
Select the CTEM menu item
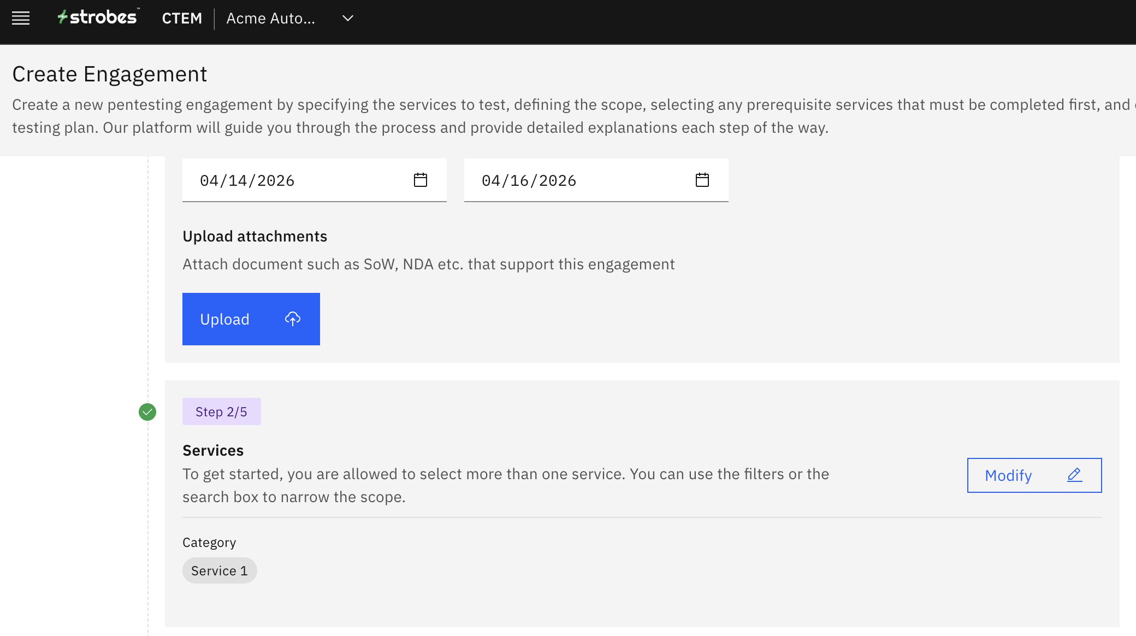coord(182,19)
